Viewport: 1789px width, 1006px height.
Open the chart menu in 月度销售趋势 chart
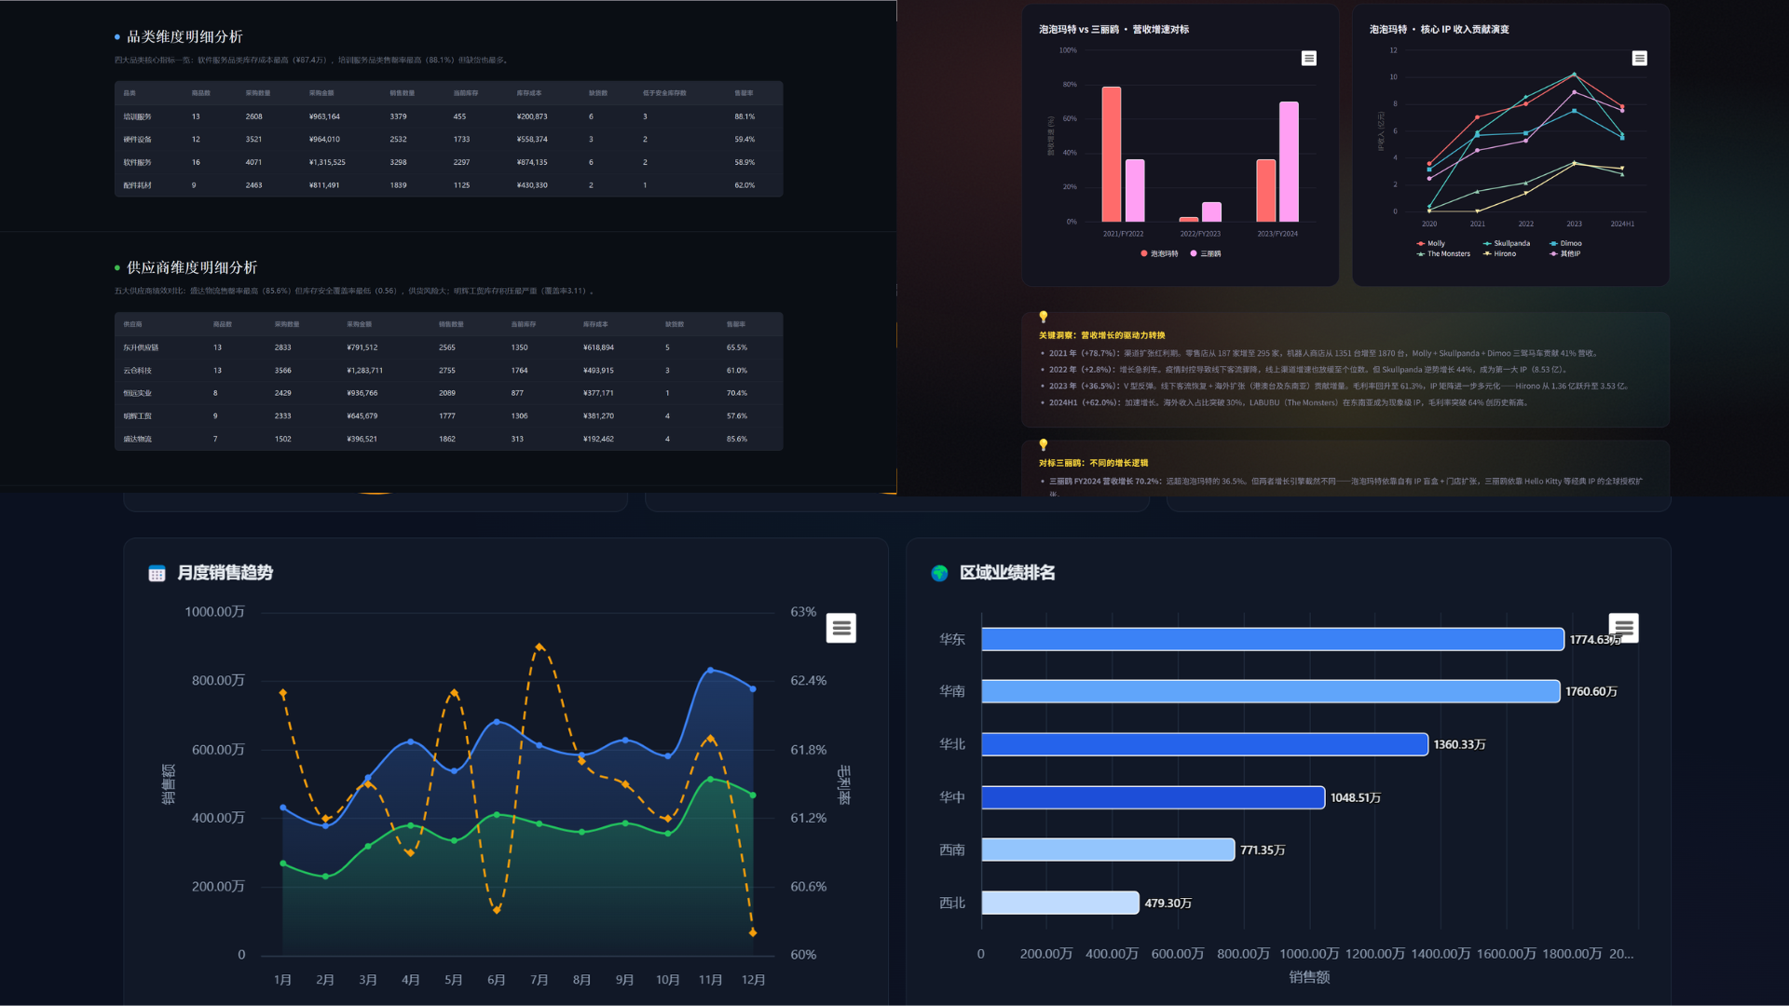841,628
